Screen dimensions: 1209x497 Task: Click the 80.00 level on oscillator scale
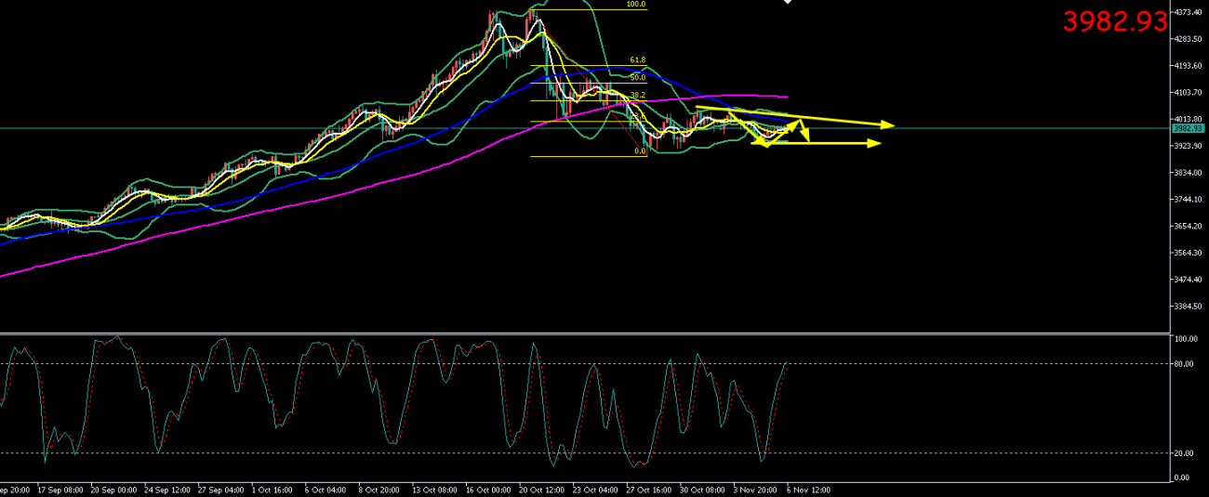pyautogui.click(x=1185, y=363)
